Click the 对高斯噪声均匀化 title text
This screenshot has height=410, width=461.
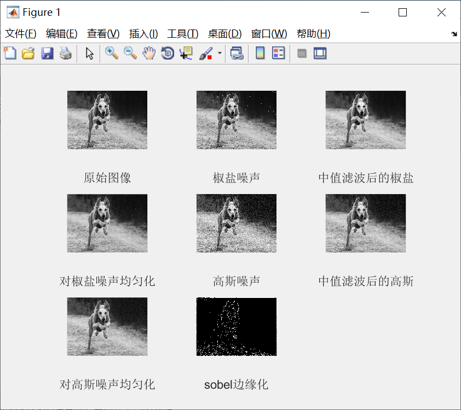point(107,384)
